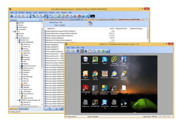Open WebStorage shortcut on remote desktop
Viewport: 182px width, 124px height.
[x=114, y=75]
